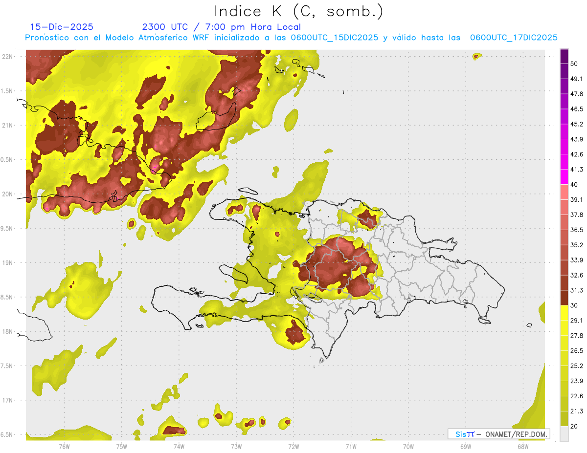The height and width of the screenshot is (453, 587).
Task: Click the '47.8' color scale value
Action: tap(577, 94)
